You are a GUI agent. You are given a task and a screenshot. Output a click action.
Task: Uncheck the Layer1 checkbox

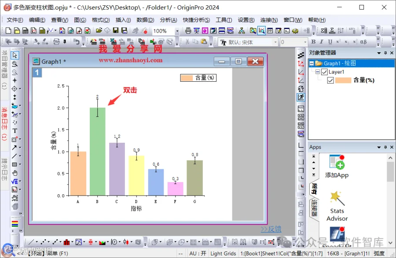tap(324, 72)
